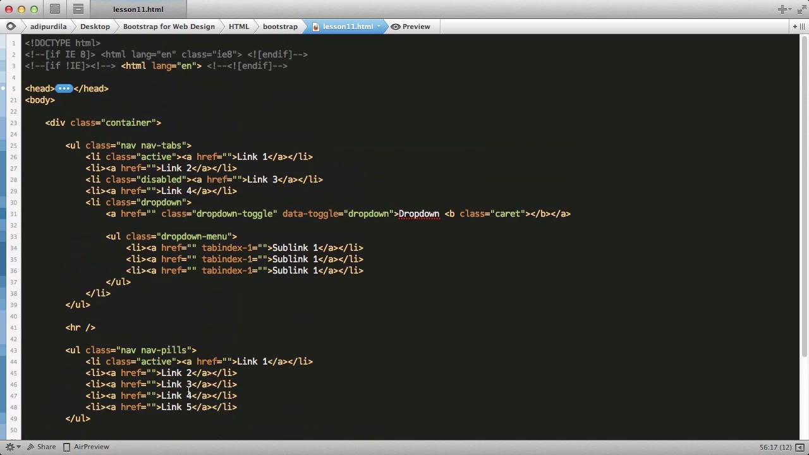Click the DOCTYPE html line

tap(63, 43)
